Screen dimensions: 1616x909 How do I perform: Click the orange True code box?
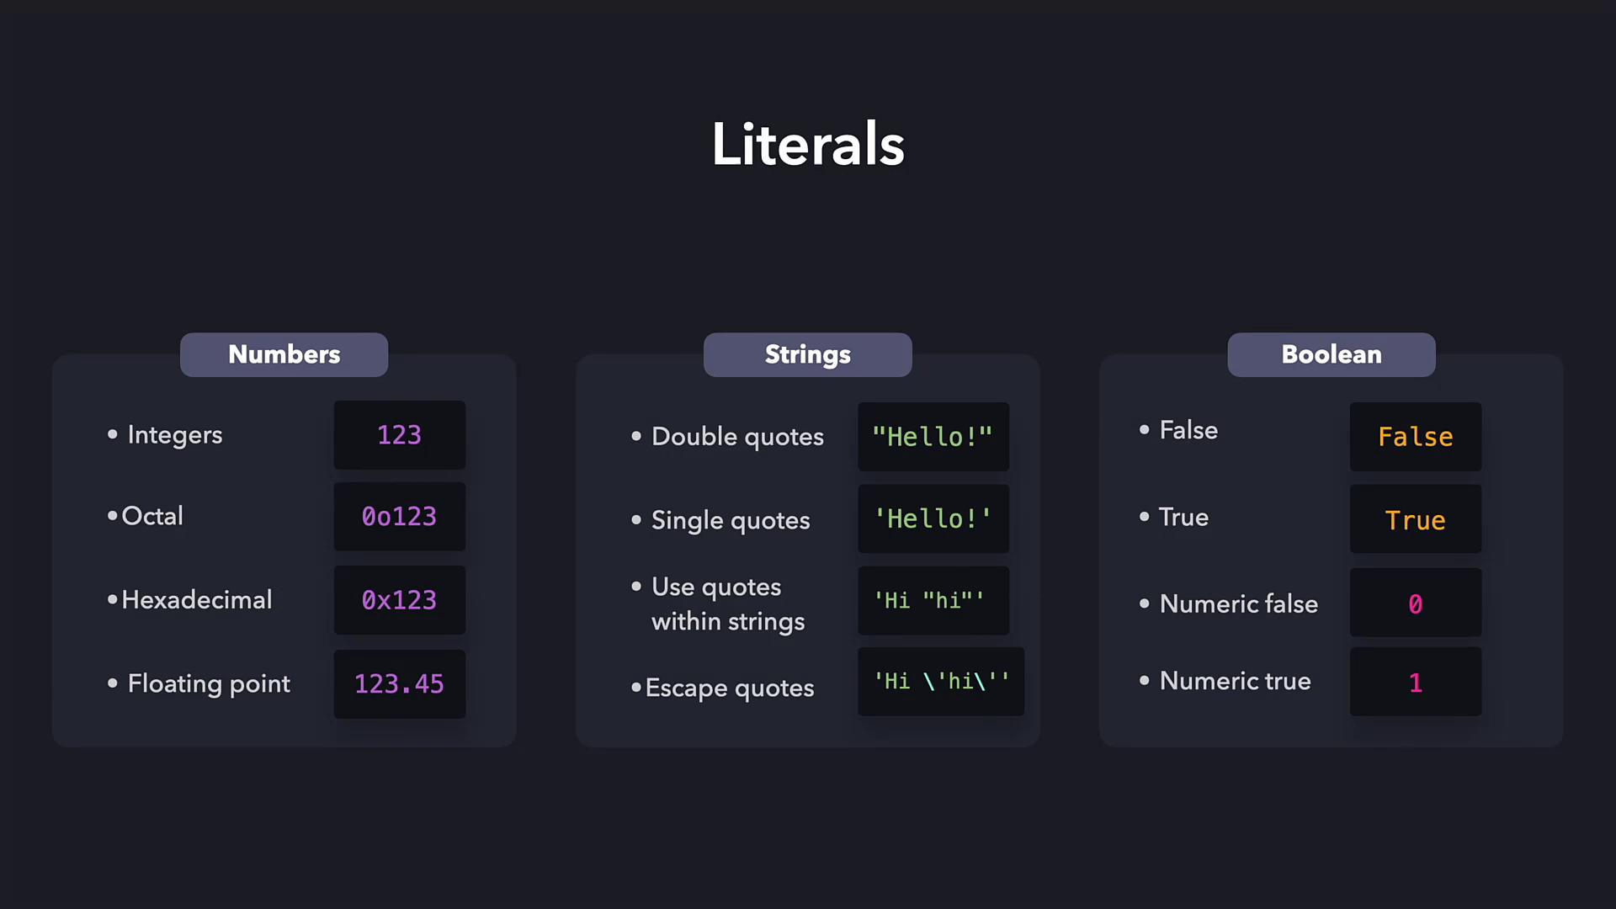click(x=1415, y=519)
